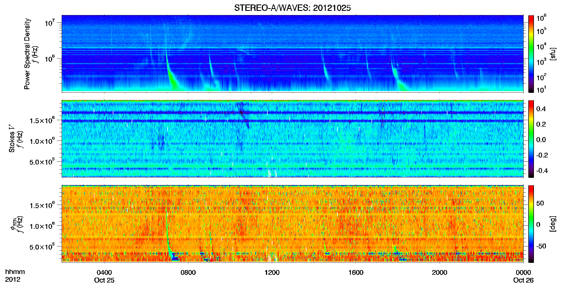Click the 1200 time axis label

pyautogui.click(x=272, y=273)
